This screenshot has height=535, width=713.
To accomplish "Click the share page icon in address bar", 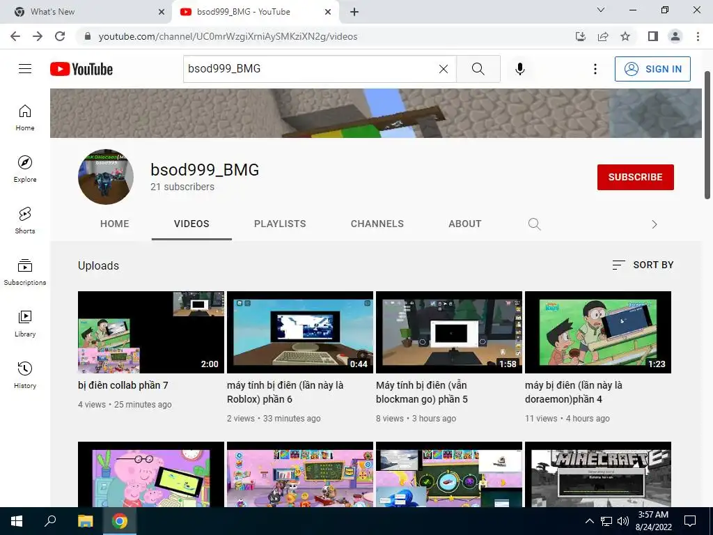I will tap(603, 36).
